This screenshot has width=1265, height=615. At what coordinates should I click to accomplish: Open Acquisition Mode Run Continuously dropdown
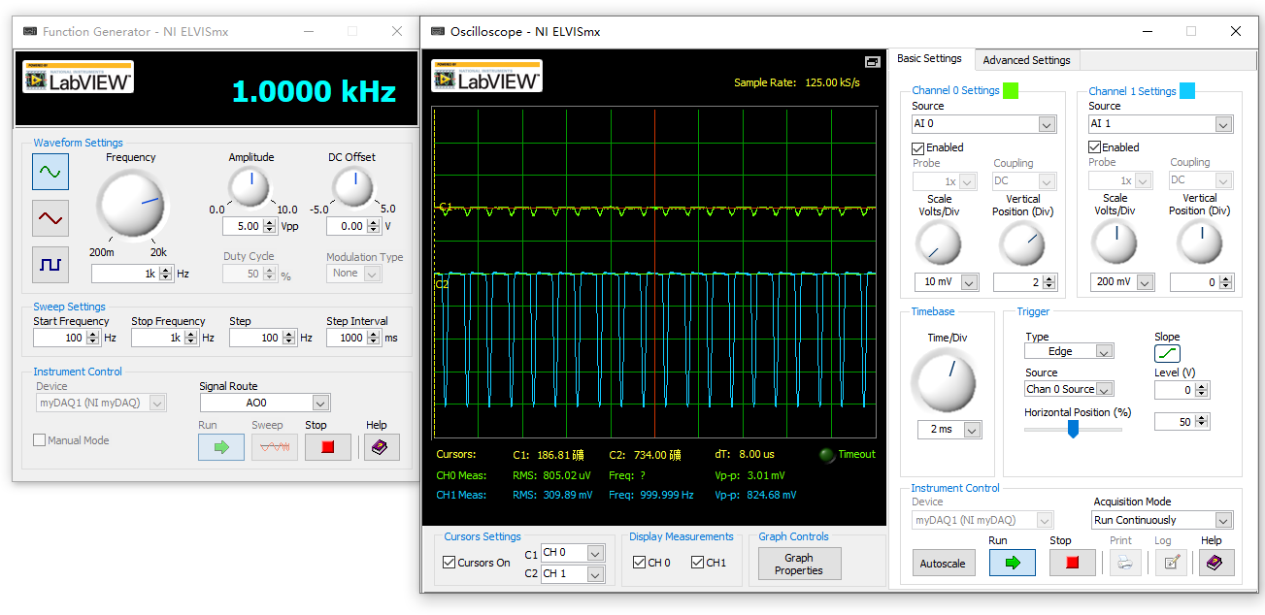point(1222,520)
